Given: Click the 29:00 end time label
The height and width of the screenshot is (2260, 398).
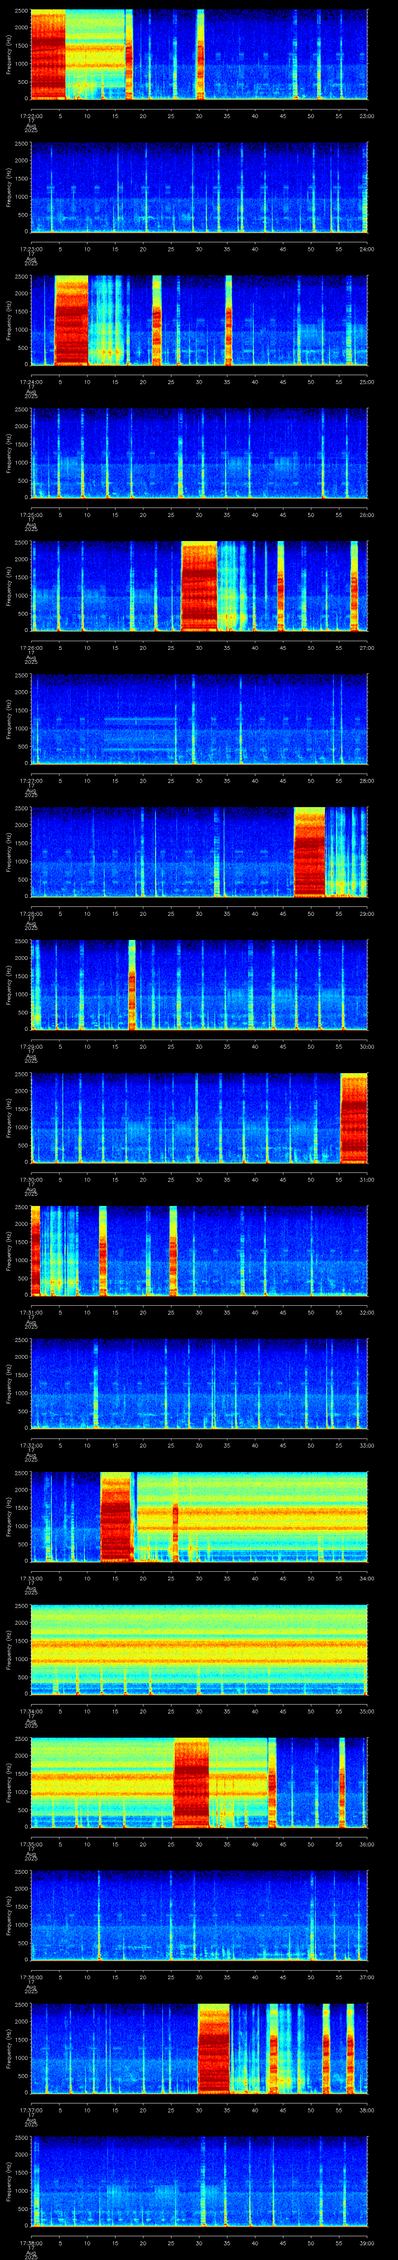Looking at the screenshot, I should click(x=367, y=913).
